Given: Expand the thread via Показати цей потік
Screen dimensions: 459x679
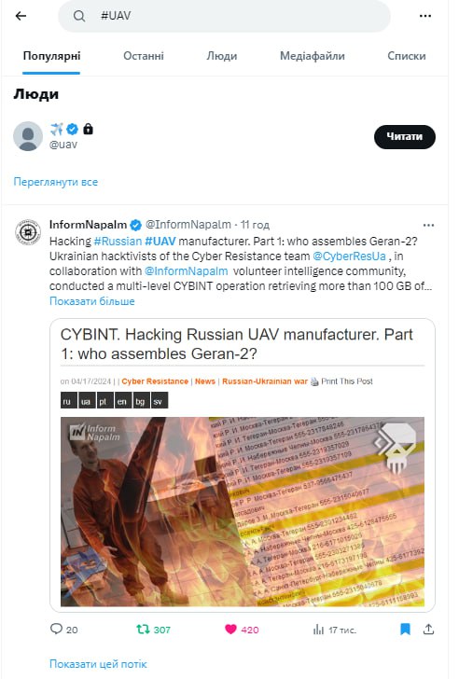Looking at the screenshot, I should pyautogui.click(x=98, y=664).
